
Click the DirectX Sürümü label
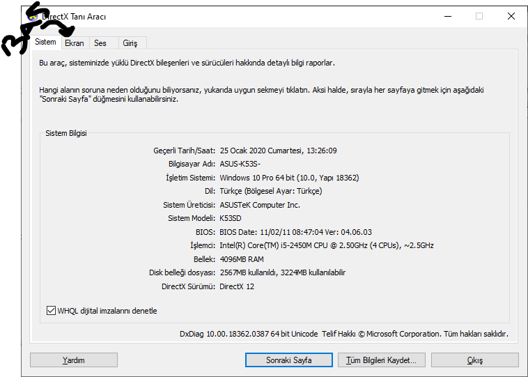(188, 286)
